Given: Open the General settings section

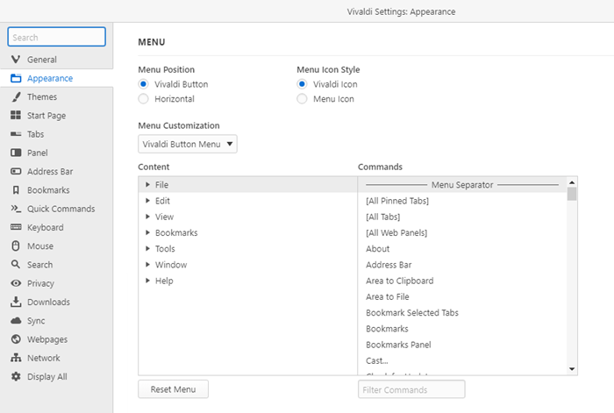Looking at the screenshot, I should click(x=42, y=60).
